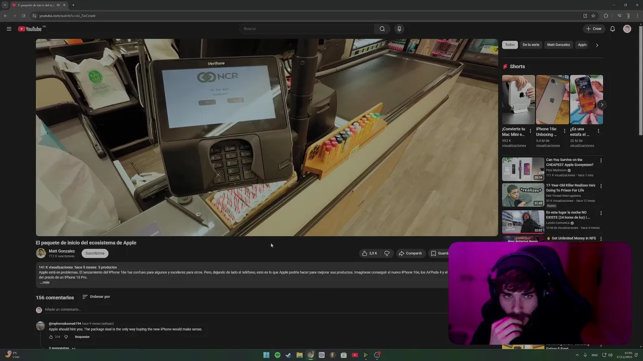The width and height of the screenshot is (643, 361).
Task: Open the YouTube account avatar menu
Action: tap(627, 29)
